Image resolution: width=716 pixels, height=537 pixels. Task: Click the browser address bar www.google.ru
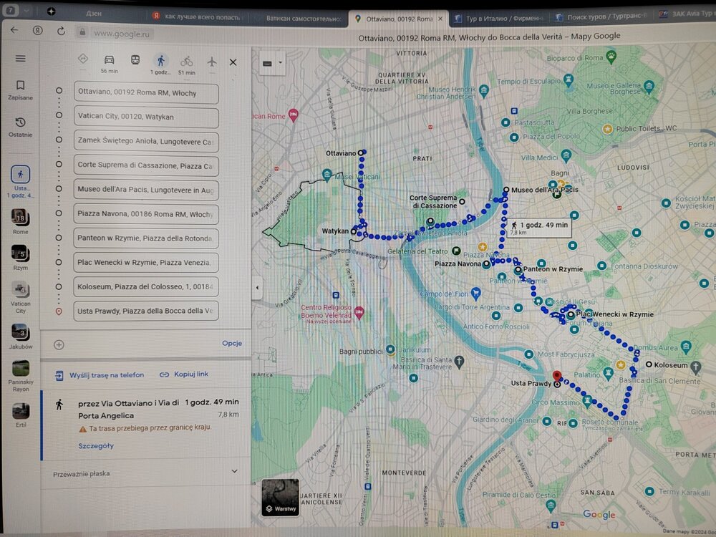coord(122,34)
